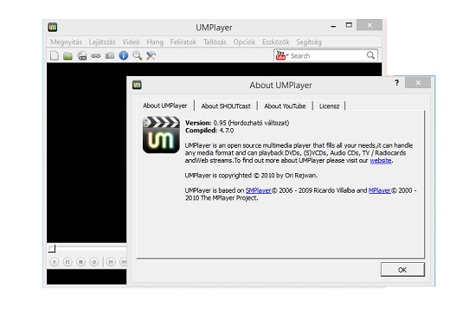Open the Videó menu
The height and width of the screenshot is (327, 476).
click(131, 42)
